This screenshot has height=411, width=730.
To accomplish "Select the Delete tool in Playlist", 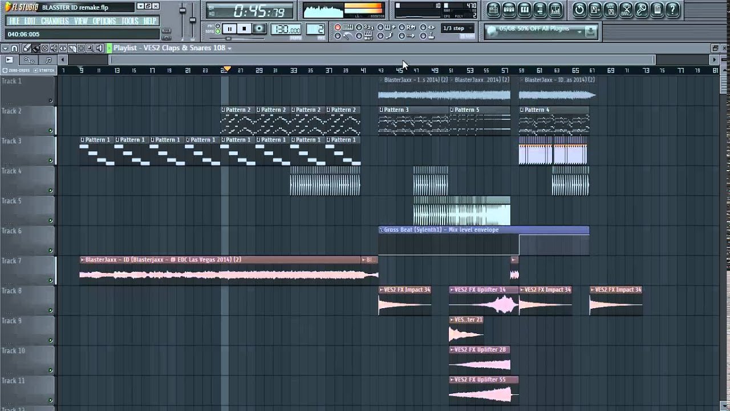I will click(44, 49).
